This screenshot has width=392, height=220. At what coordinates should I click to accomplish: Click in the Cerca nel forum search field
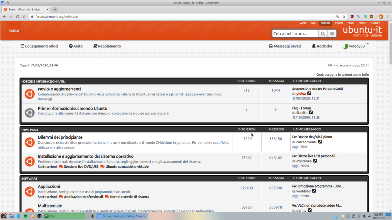coord(295,33)
